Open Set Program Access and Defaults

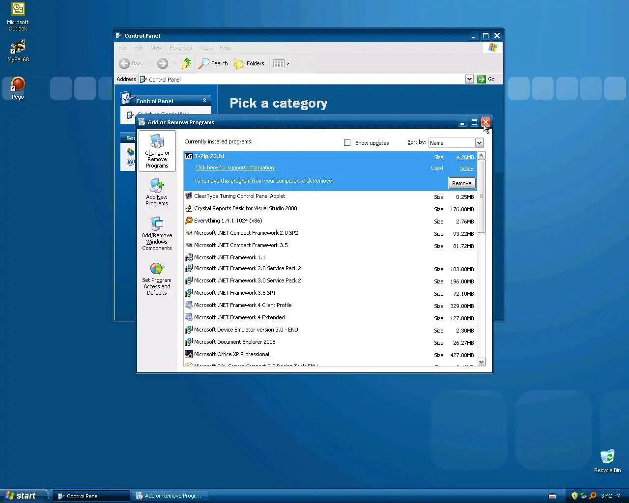coord(157,279)
